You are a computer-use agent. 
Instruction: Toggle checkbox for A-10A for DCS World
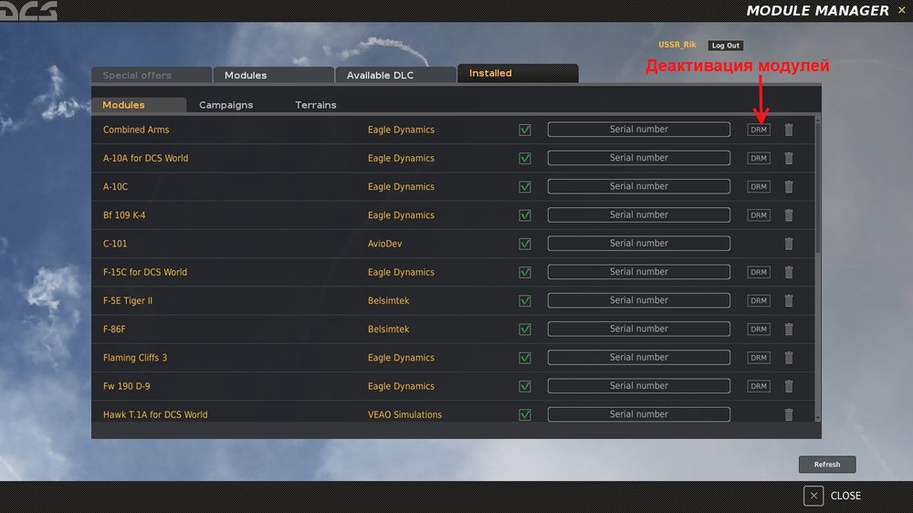tap(525, 159)
